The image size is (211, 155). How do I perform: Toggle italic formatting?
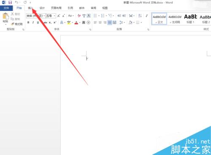[x=33, y=22]
